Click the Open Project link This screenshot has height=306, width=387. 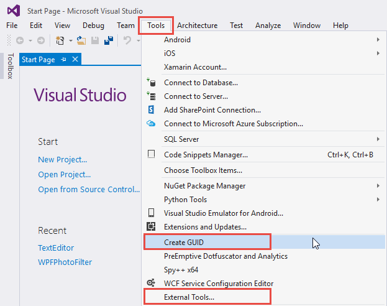65,174
